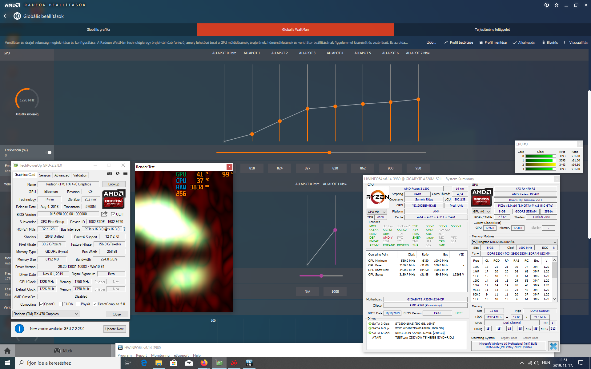Click the GPU-Z taskbar icon
The height and width of the screenshot is (369, 591).
219,363
